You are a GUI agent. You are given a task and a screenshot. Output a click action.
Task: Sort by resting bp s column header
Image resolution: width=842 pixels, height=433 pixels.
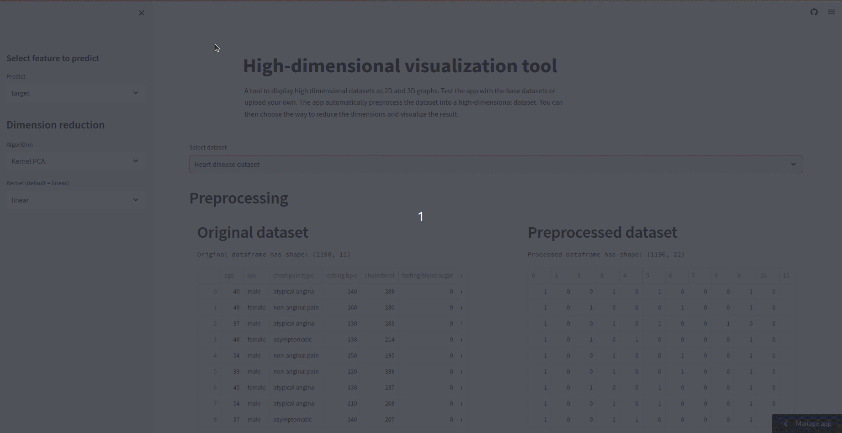(x=342, y=275)
